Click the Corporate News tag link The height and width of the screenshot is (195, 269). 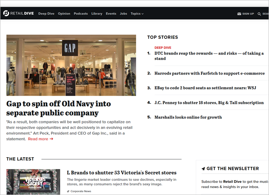[81, 191]
